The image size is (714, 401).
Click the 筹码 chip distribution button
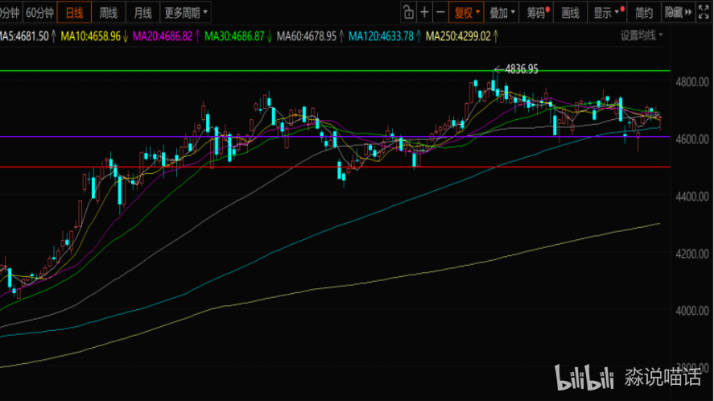(x=538, y=12)
